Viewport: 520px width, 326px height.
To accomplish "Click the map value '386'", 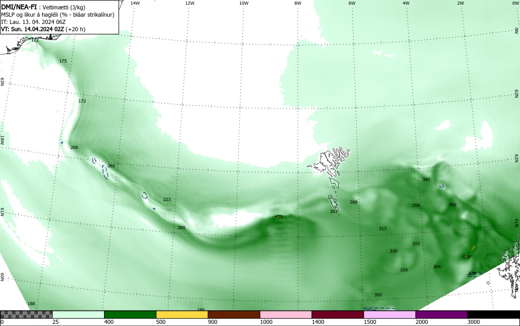I will click(452, 205).
